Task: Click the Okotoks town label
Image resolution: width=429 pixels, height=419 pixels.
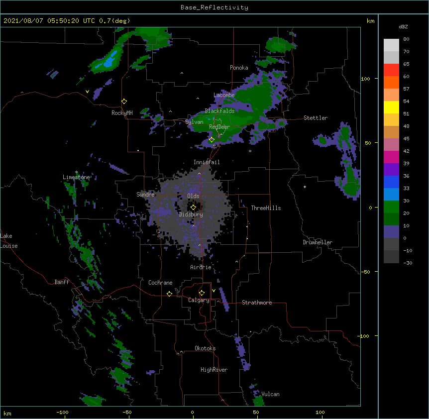Action: [205, 348]
